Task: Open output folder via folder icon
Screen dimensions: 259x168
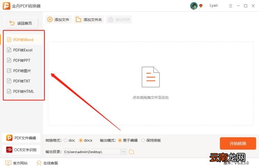Action: 131,152
